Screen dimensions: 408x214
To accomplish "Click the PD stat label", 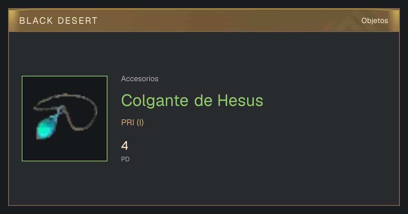I will pyautogui.click(x=125, y=159).
